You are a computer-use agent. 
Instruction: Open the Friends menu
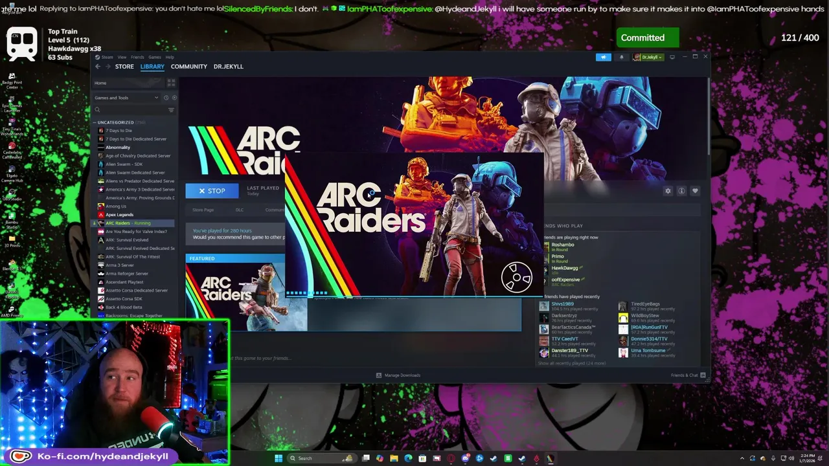137,57
